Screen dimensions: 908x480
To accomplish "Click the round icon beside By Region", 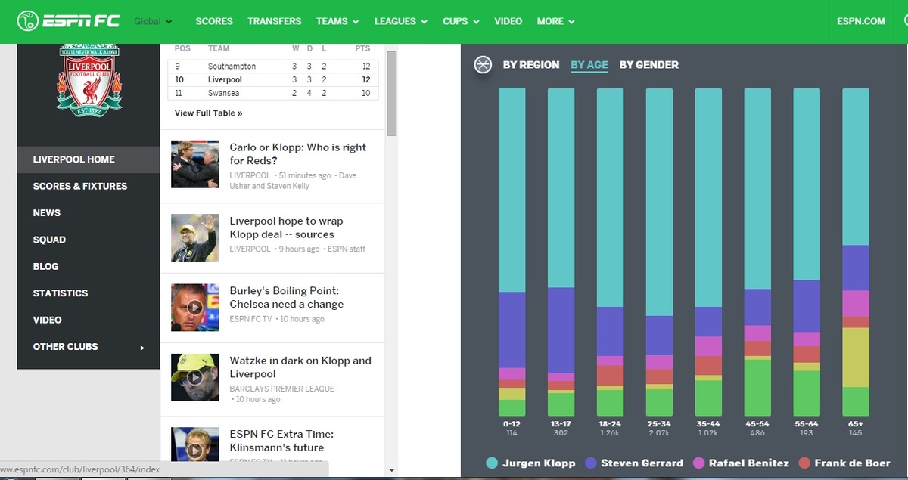I will pos(483,65).
